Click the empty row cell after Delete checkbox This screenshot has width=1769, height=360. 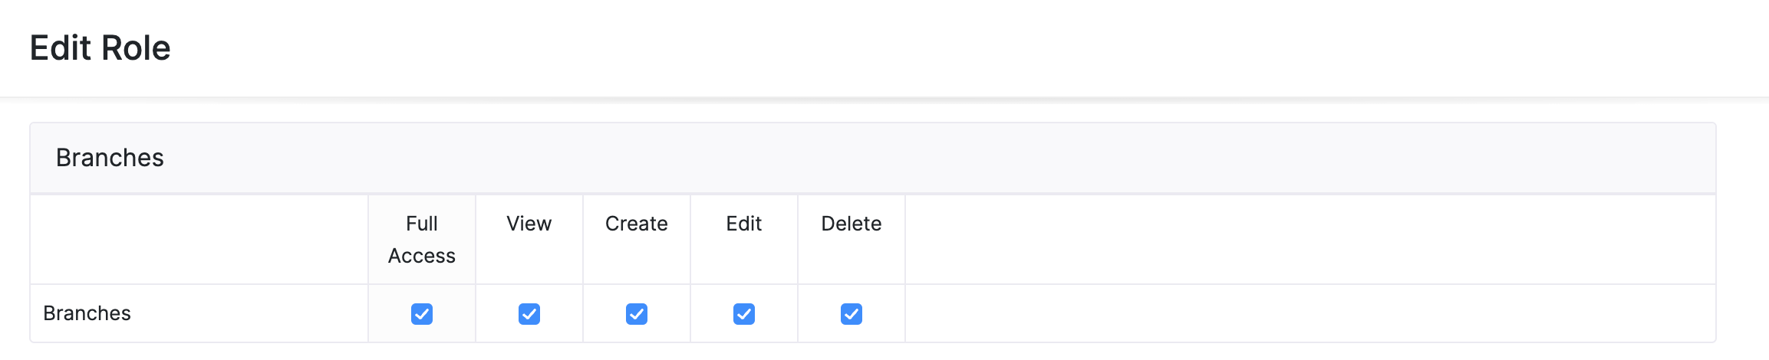coord(1304,313)
